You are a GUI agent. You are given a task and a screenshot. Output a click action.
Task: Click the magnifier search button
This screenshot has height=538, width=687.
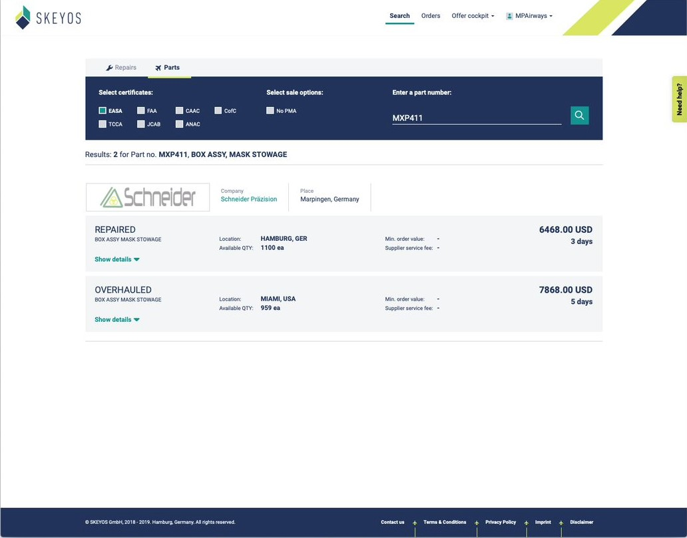(x=579, y=116)
